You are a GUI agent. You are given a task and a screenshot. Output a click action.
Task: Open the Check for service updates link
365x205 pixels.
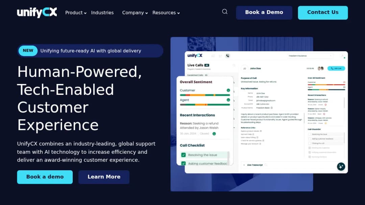click(251, 141)
